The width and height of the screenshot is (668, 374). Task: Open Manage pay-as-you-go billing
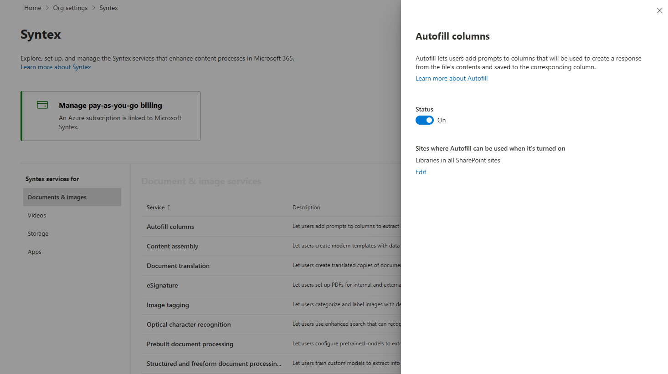pyautogui.click(x=110, y=105)
